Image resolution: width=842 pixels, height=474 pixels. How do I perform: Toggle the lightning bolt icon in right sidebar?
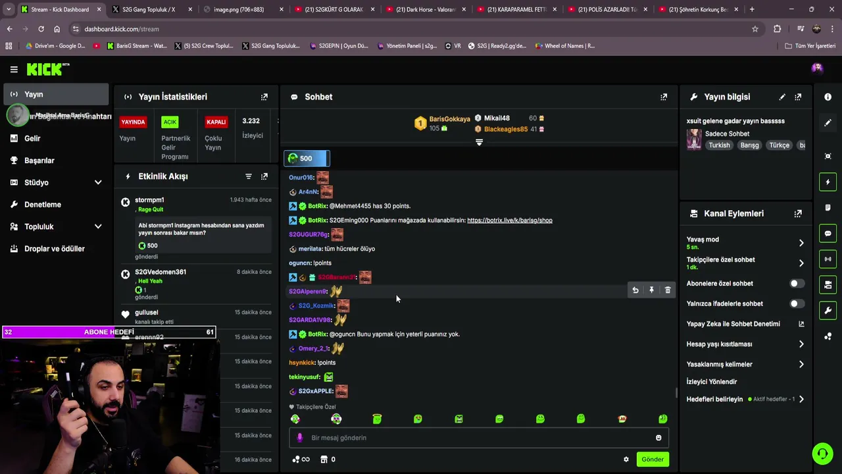coord(828,182)
